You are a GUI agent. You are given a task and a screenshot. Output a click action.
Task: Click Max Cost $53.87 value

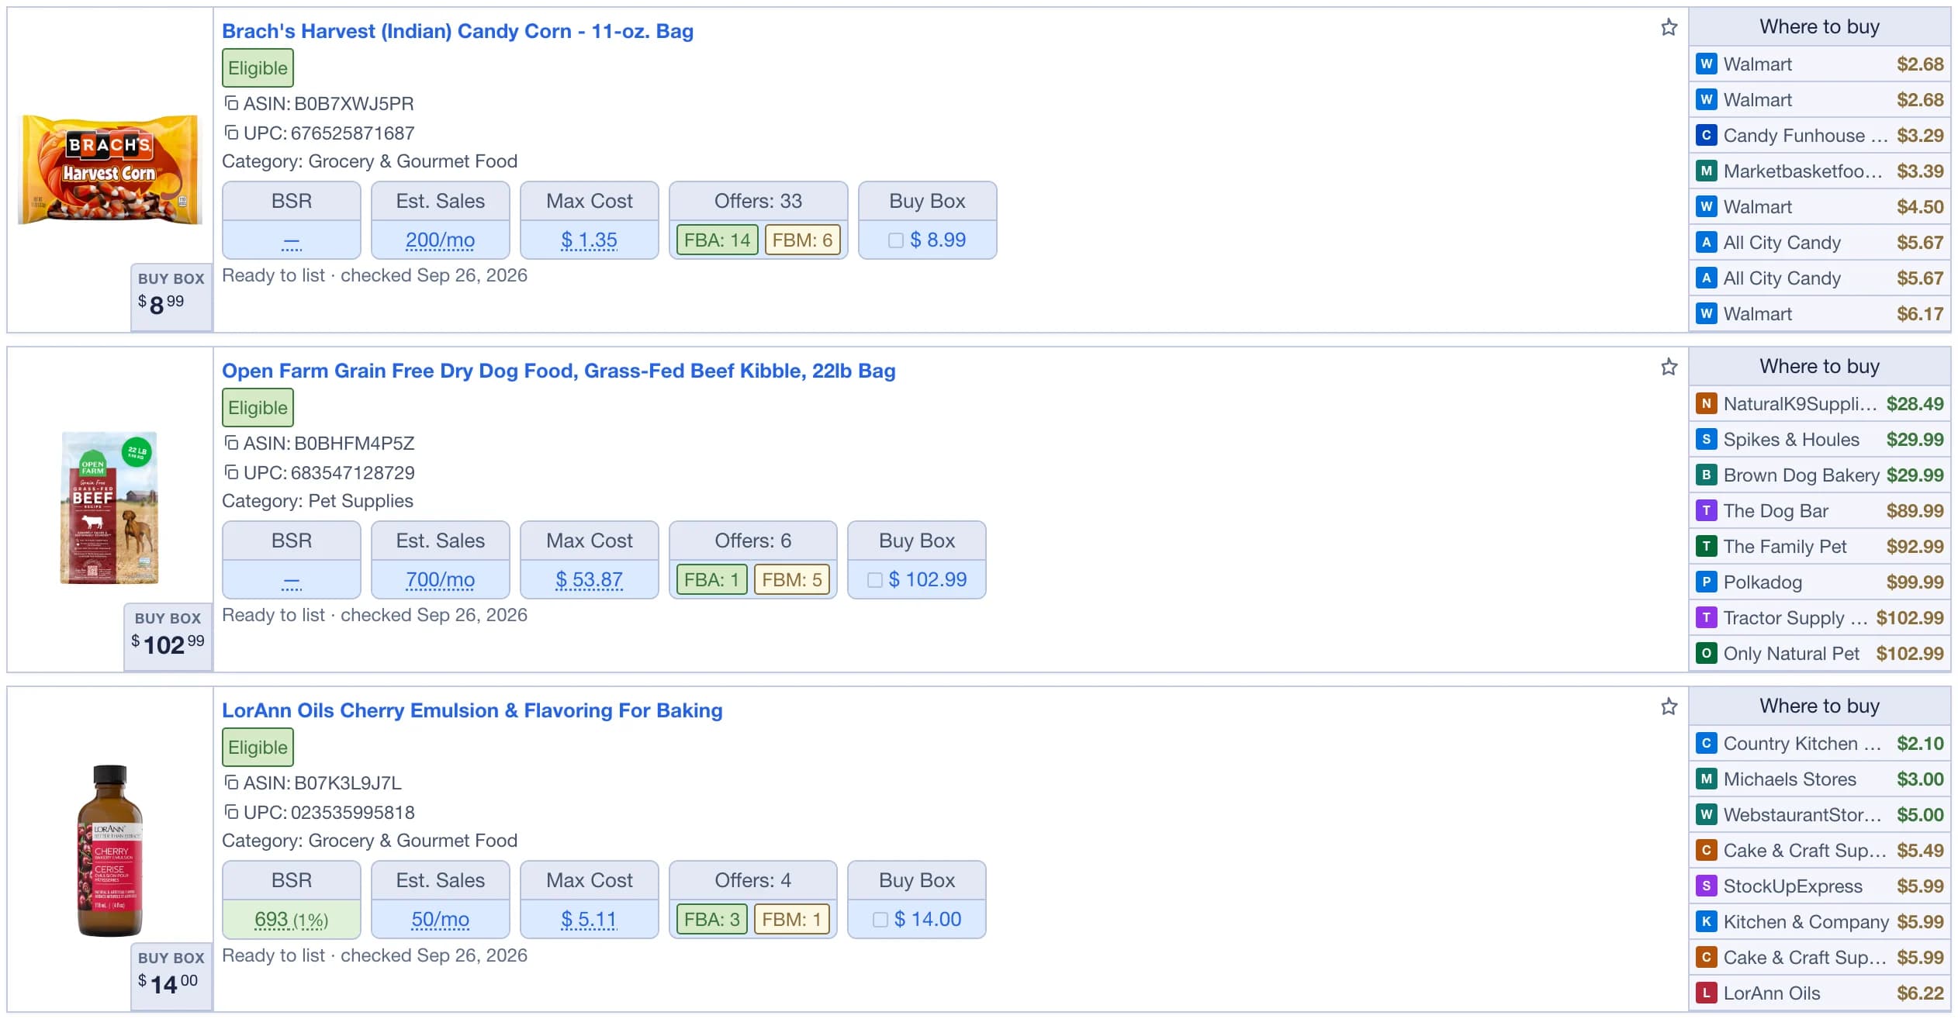point(589,580)
